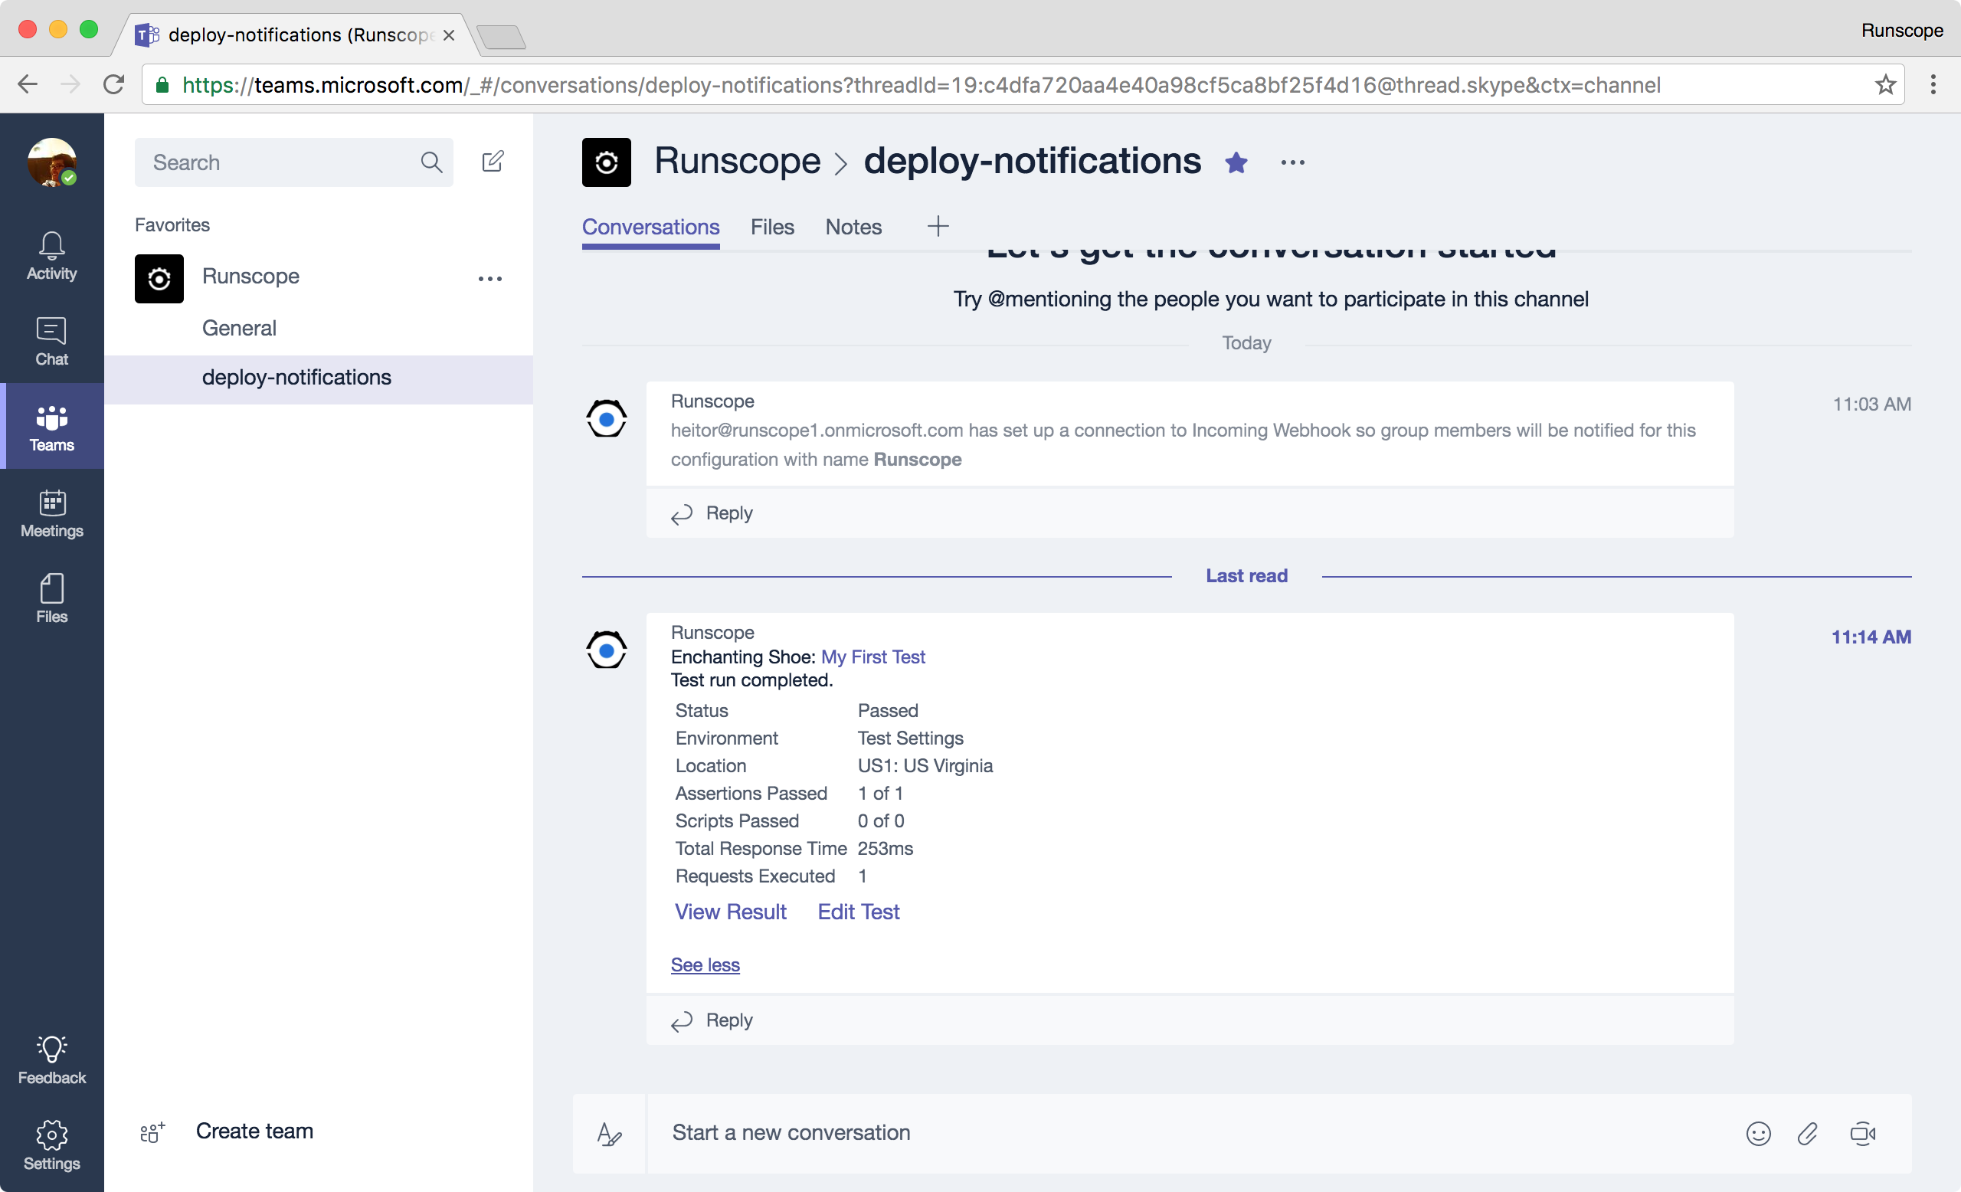Open the Runscope team entry
Viewport: 1961px width, 1192px height.
tap(250, 276)
